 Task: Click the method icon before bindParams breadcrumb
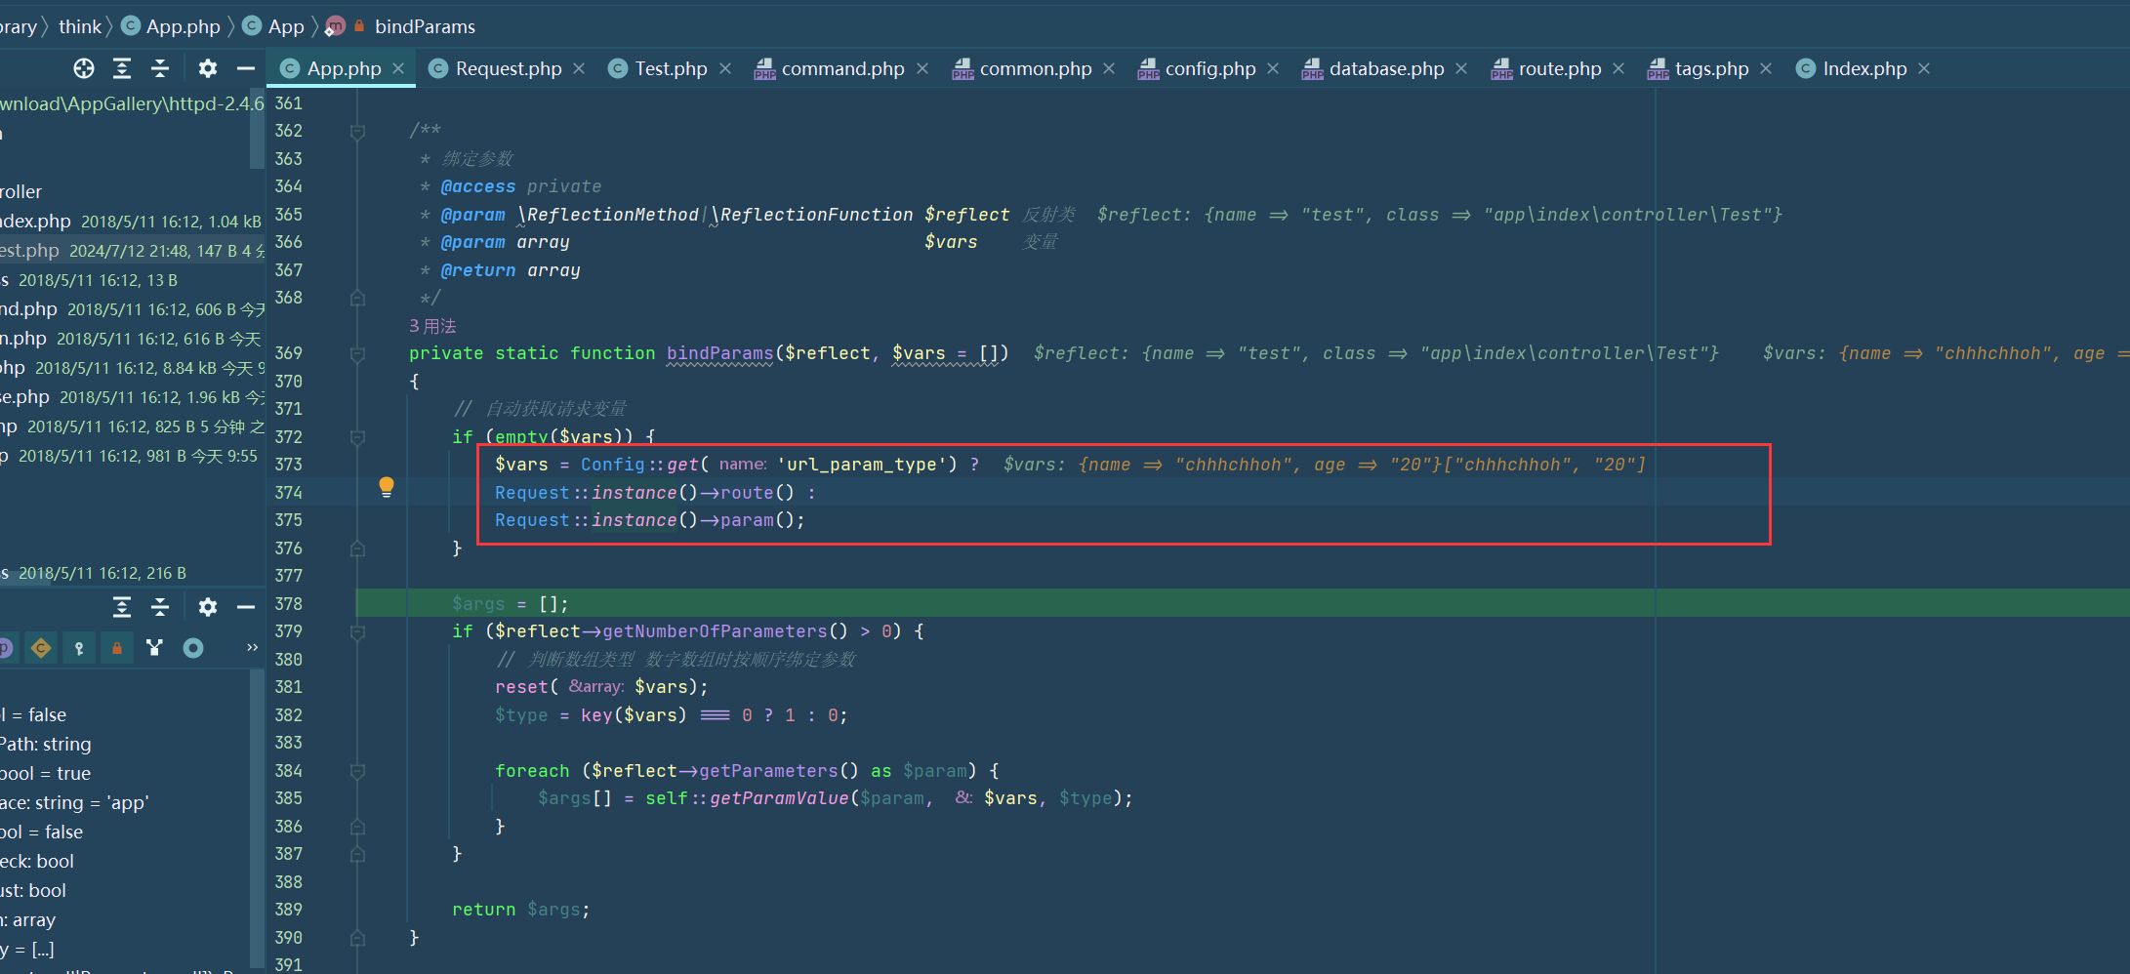[x=335, y=26]
